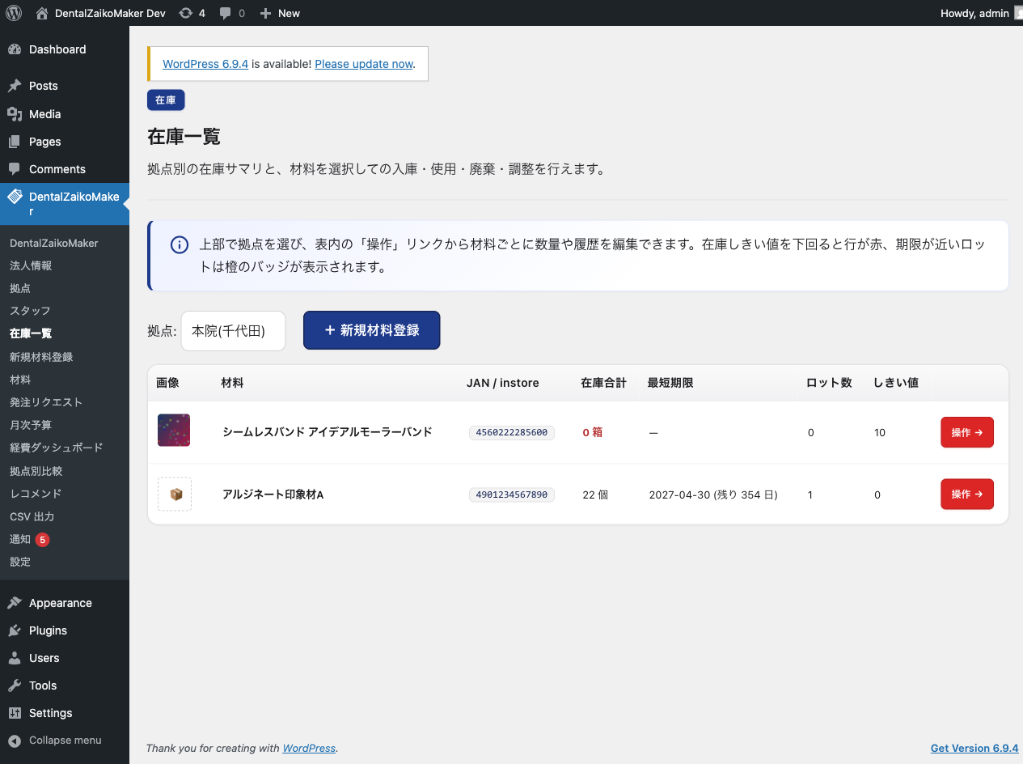
Task: Open the 経費ダッシュボード submenu item
Action: coord(56,448)
